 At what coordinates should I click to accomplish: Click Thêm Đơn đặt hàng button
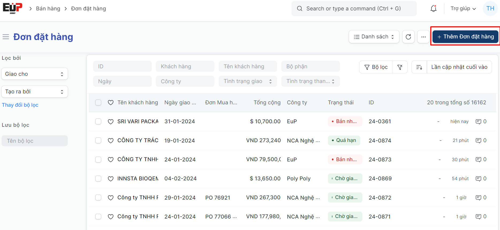point(465,37)
